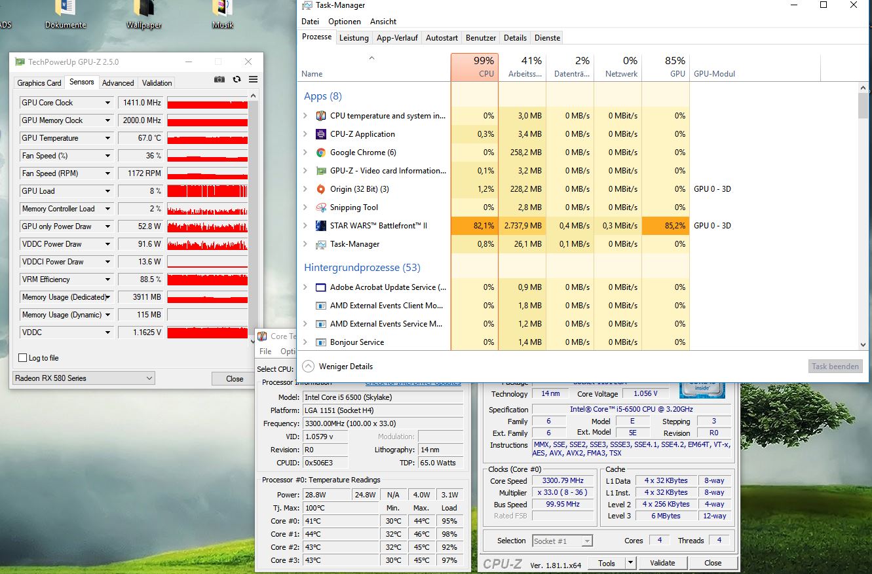Open the GPU Core Clock sensor dropdown
The image size is (872, 574).
pyautogui.click(x=107, y=103)
